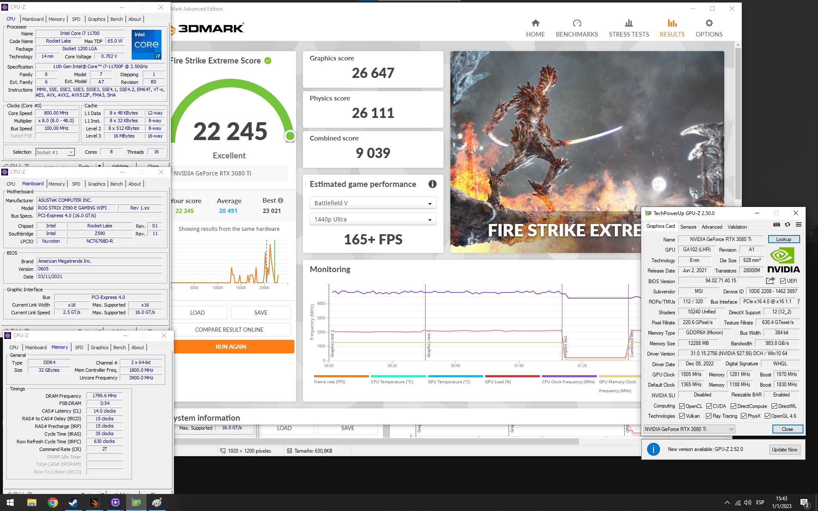
Task: Click the green score gauge knob
Action: [290, 136]
